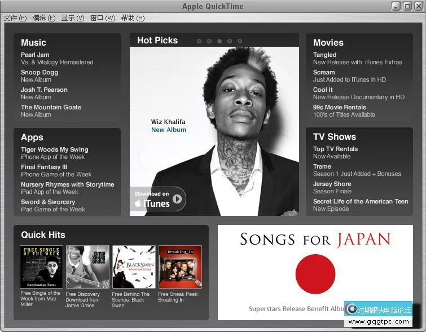426x332 pixels.
Task: Click 'Free Sneak Peek: Breaking In' caption
Action: pyautogui.click(x=178, y=297)
